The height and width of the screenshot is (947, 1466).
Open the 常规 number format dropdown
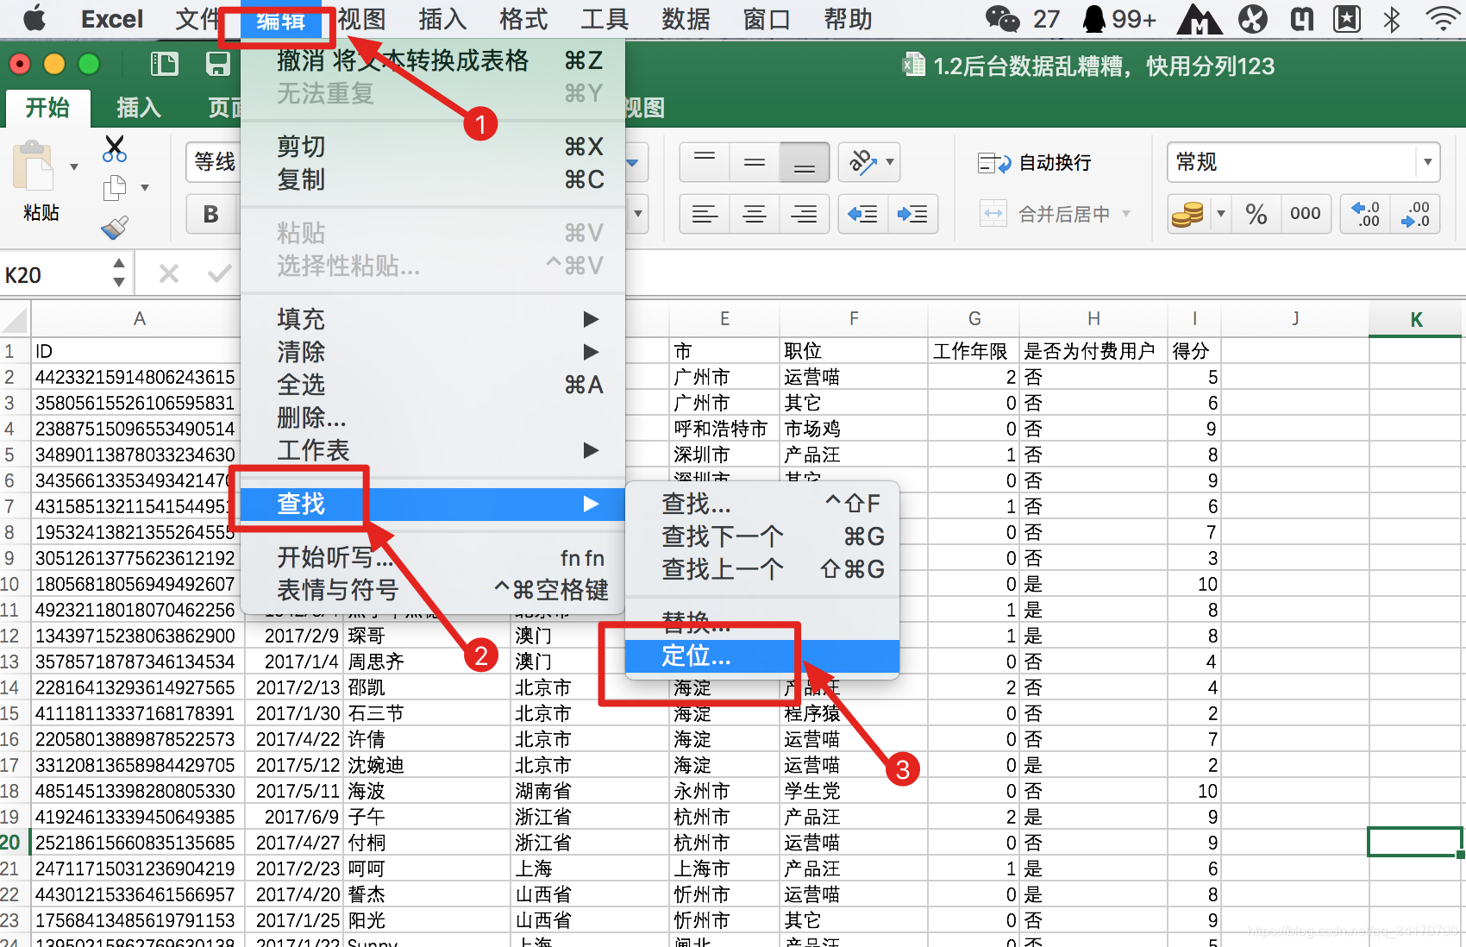coord(1427,162)
